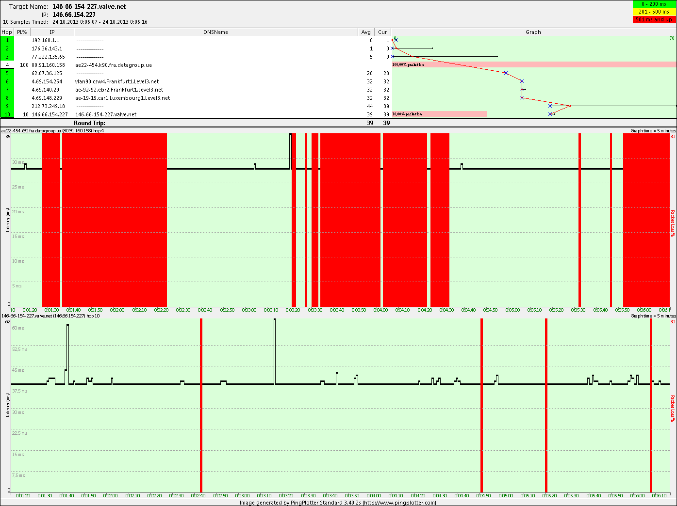Click the 100,00% packet loss bar
677x506 pixels.
coord(534,64)
